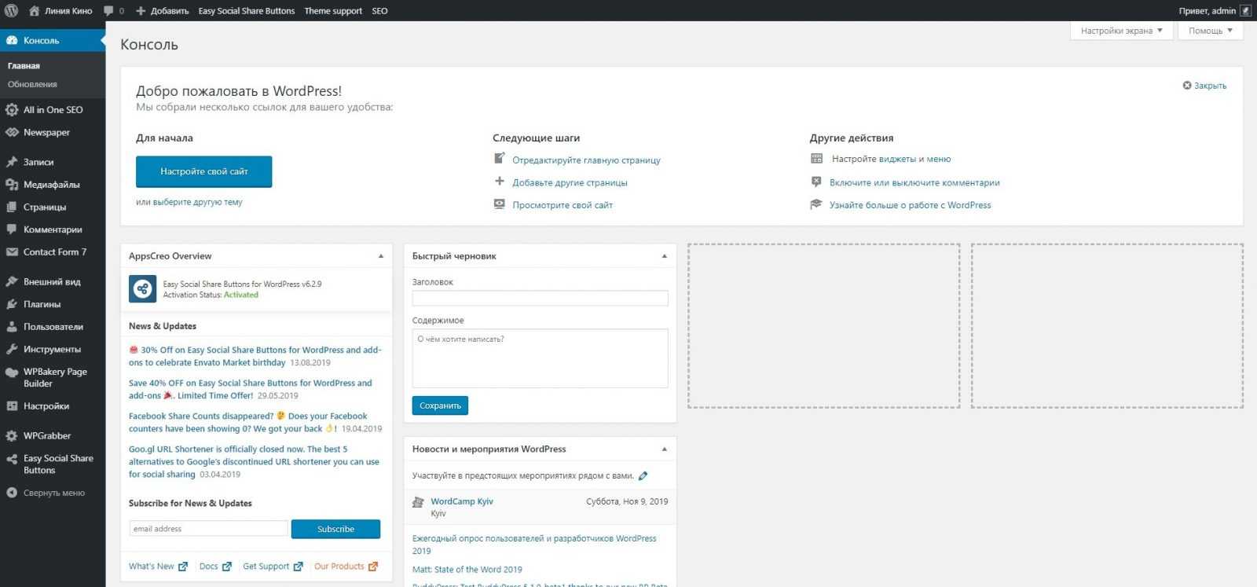Click the email address input field

209,529
